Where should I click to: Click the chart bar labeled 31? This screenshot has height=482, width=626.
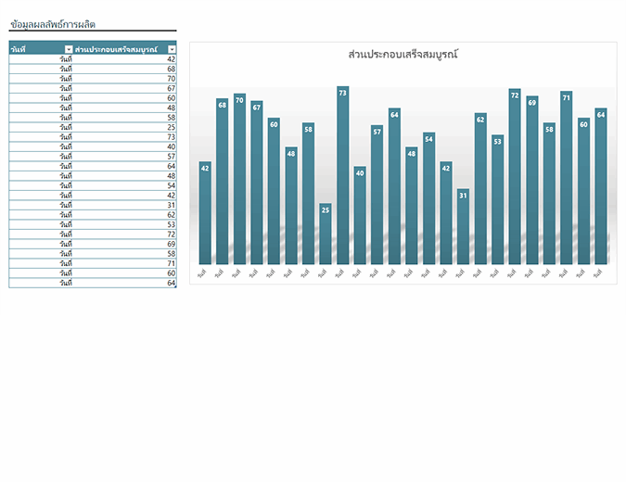463,225
